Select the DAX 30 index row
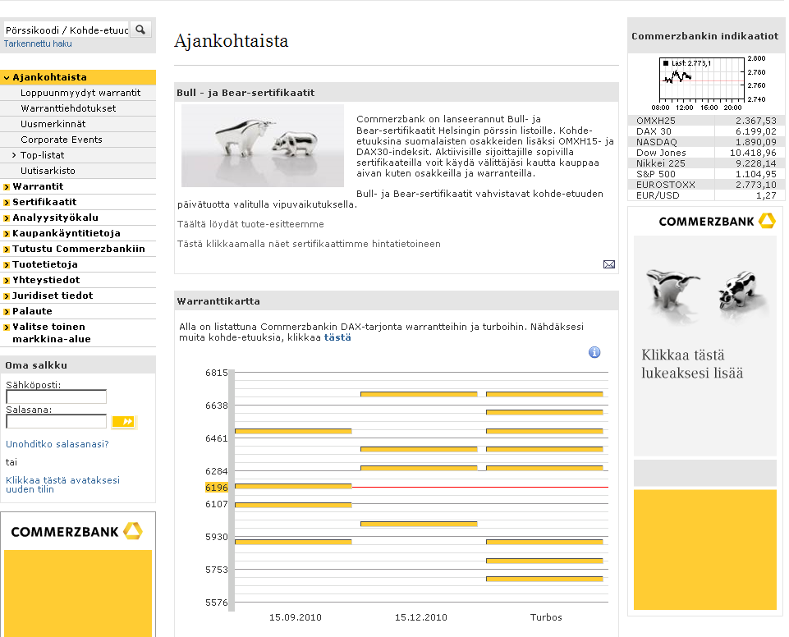789x637 pixels. (706, 131)
